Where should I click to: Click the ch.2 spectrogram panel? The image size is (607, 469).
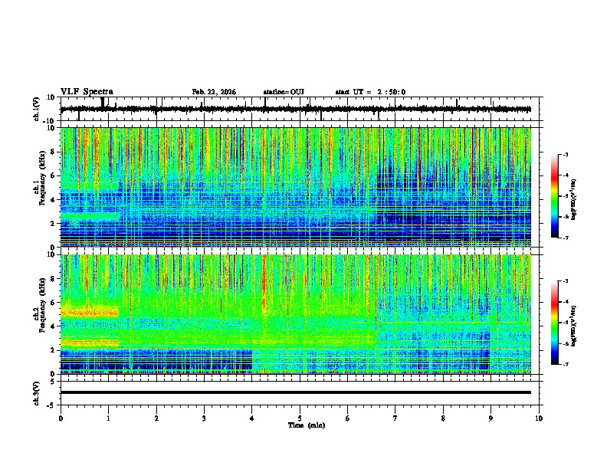click(296, 314)
